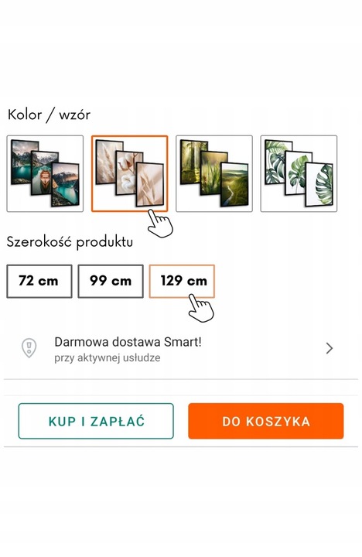Click the hand pointer below the pattern thumbnails
This screenshot has width=362, height=557.
coord(160,224)
